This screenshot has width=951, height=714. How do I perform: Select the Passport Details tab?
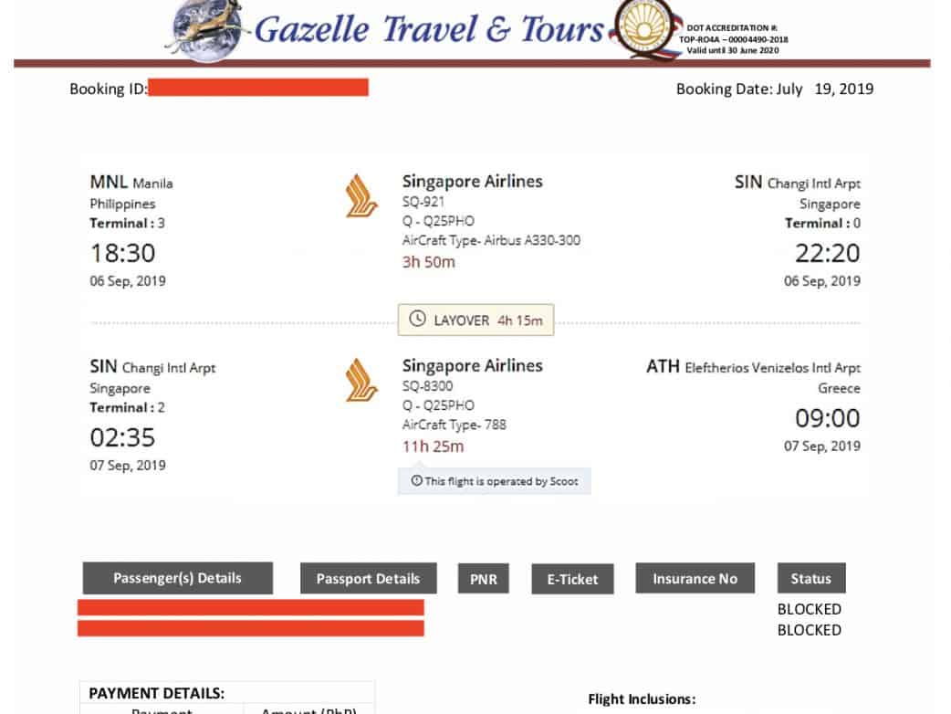click(368, 579)
